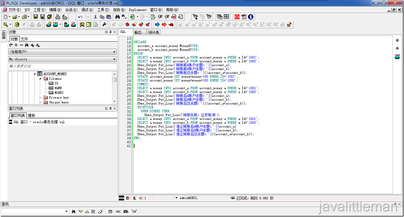Click the yellow down triangle in 查找 bar

pyautogui.click(x=81, y=211)
